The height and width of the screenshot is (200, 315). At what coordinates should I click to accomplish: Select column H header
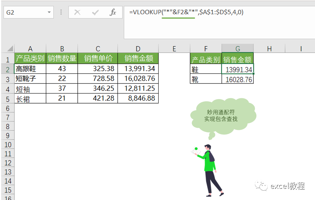click(269, 48)
